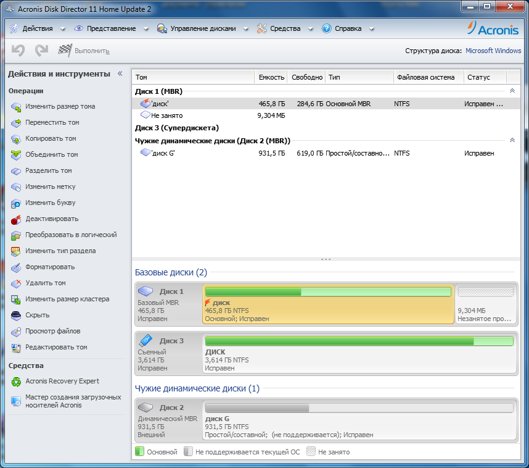Click the checkered flag Commit icon
Viewport: 529px width, 468px height.
click(65, 51)
